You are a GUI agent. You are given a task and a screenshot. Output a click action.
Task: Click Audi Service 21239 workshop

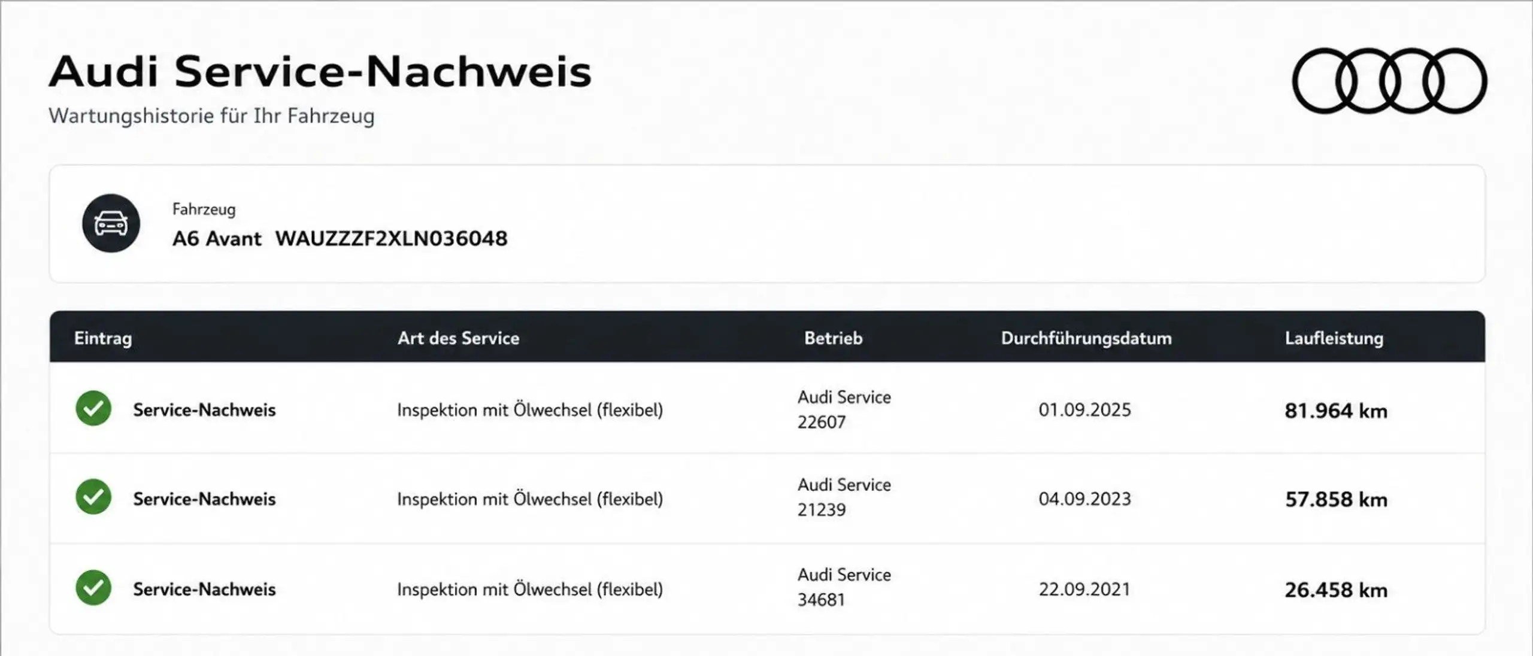[844, 497]
